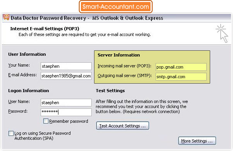The width and height of the screenshot is (233, 151).
Task: Click the E-mail Address label
Action: tap(22, 75)
